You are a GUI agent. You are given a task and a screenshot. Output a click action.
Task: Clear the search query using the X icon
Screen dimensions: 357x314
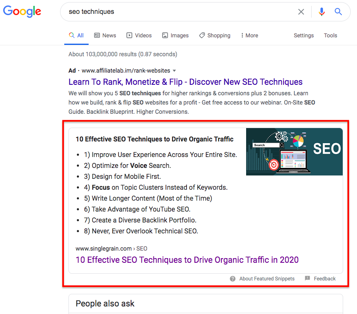(301, 12)
